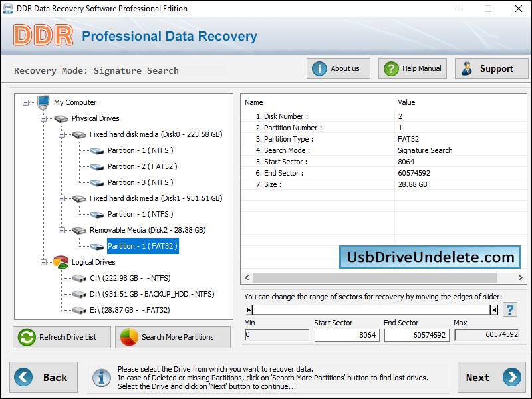Image resolution: width=532 pixels, height=399 pixels.
Task: Click the Disk0 Partition - 2 (FAT32) icon
Action: 97,167
